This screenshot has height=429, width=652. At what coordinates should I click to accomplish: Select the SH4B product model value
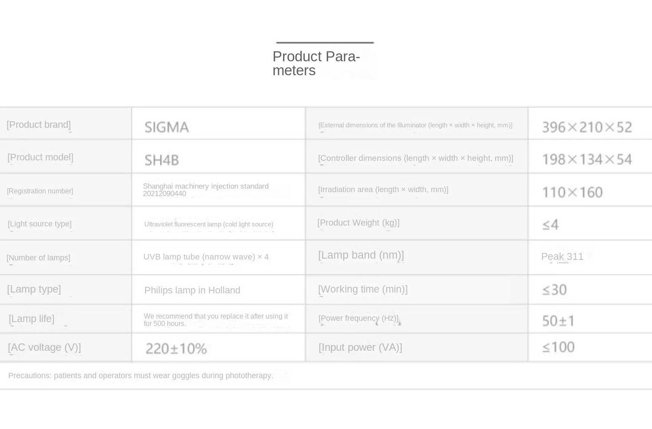tap(162, 160)
